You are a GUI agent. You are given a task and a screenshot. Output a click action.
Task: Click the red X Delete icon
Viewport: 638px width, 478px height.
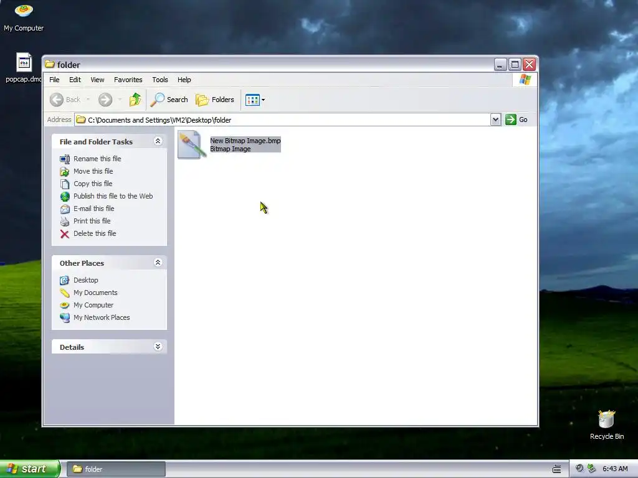click(65, 234)
